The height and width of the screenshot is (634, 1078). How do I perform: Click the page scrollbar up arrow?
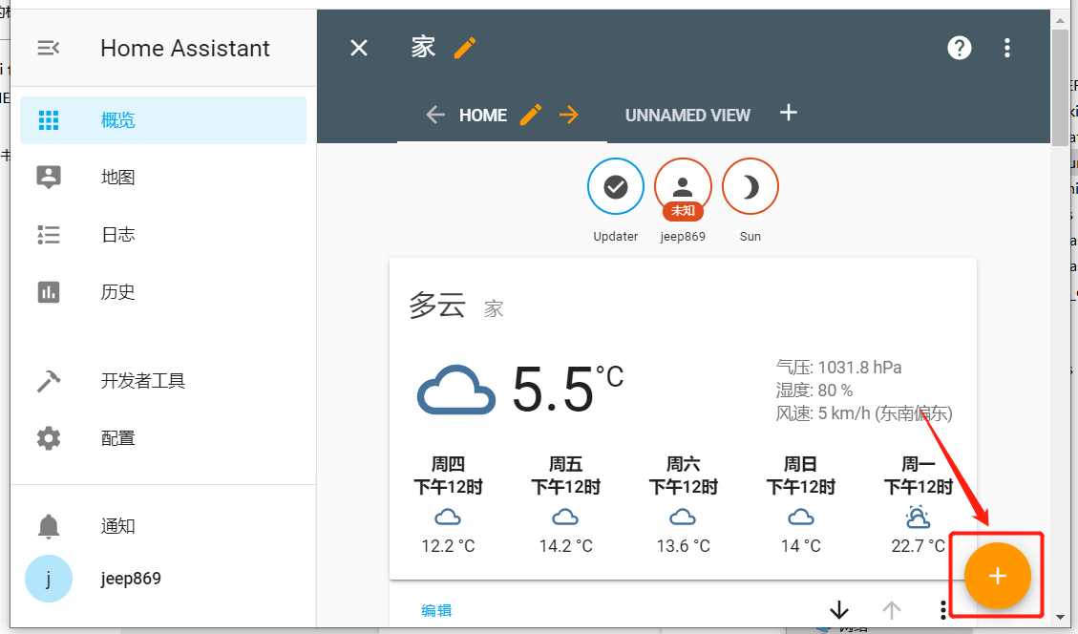point(1060,21)
